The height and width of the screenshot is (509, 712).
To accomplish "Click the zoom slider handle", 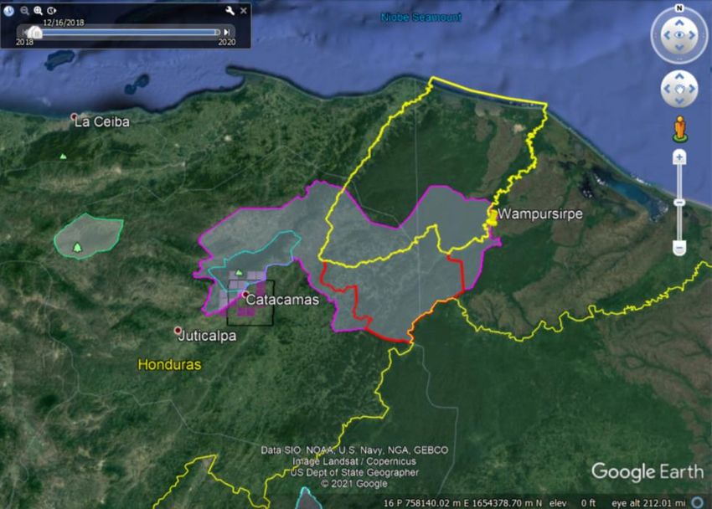I will [679, 202].
